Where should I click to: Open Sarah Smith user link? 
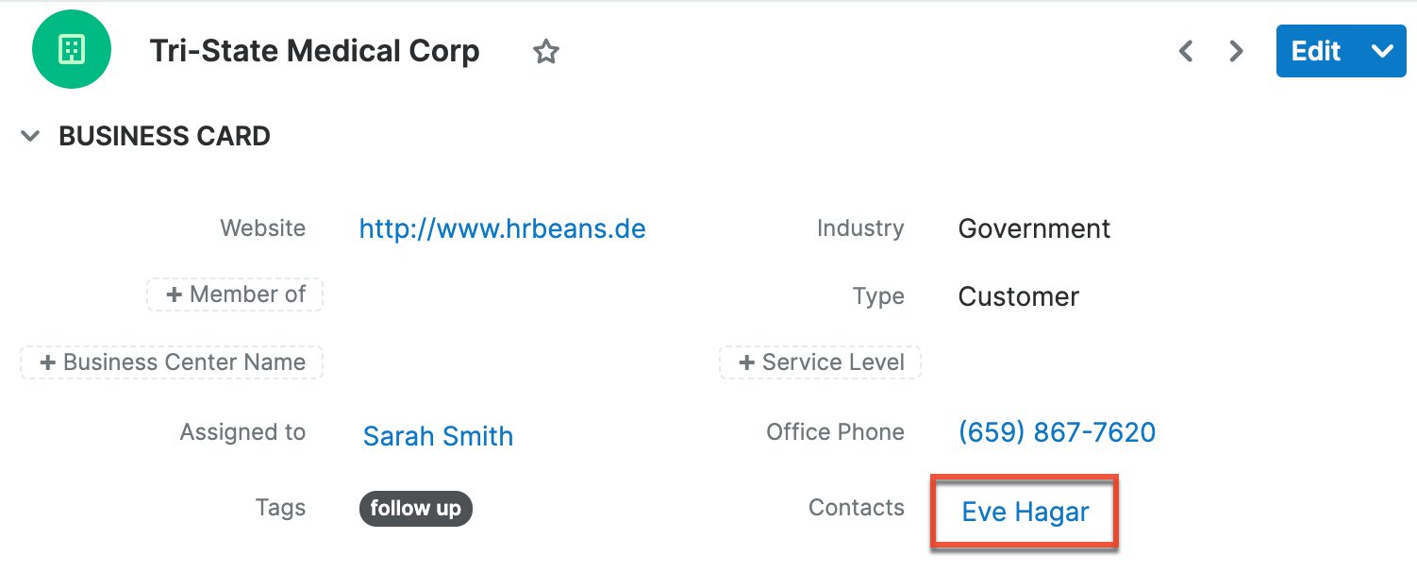438,436
